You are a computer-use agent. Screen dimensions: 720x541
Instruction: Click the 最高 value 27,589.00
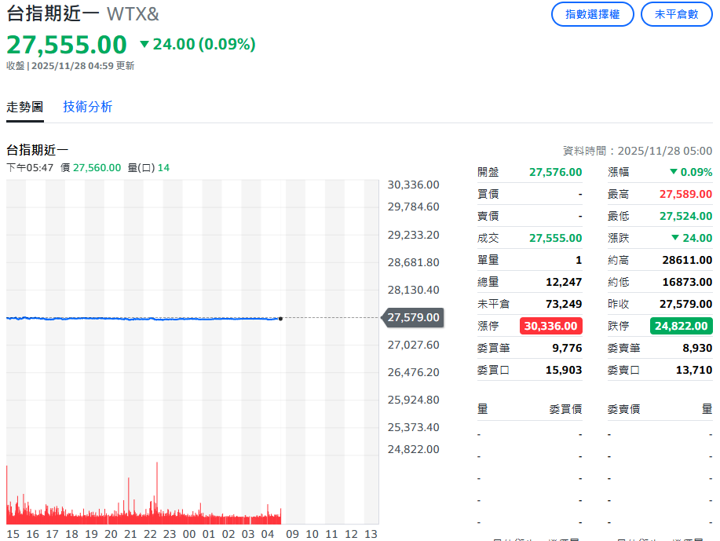685,194
